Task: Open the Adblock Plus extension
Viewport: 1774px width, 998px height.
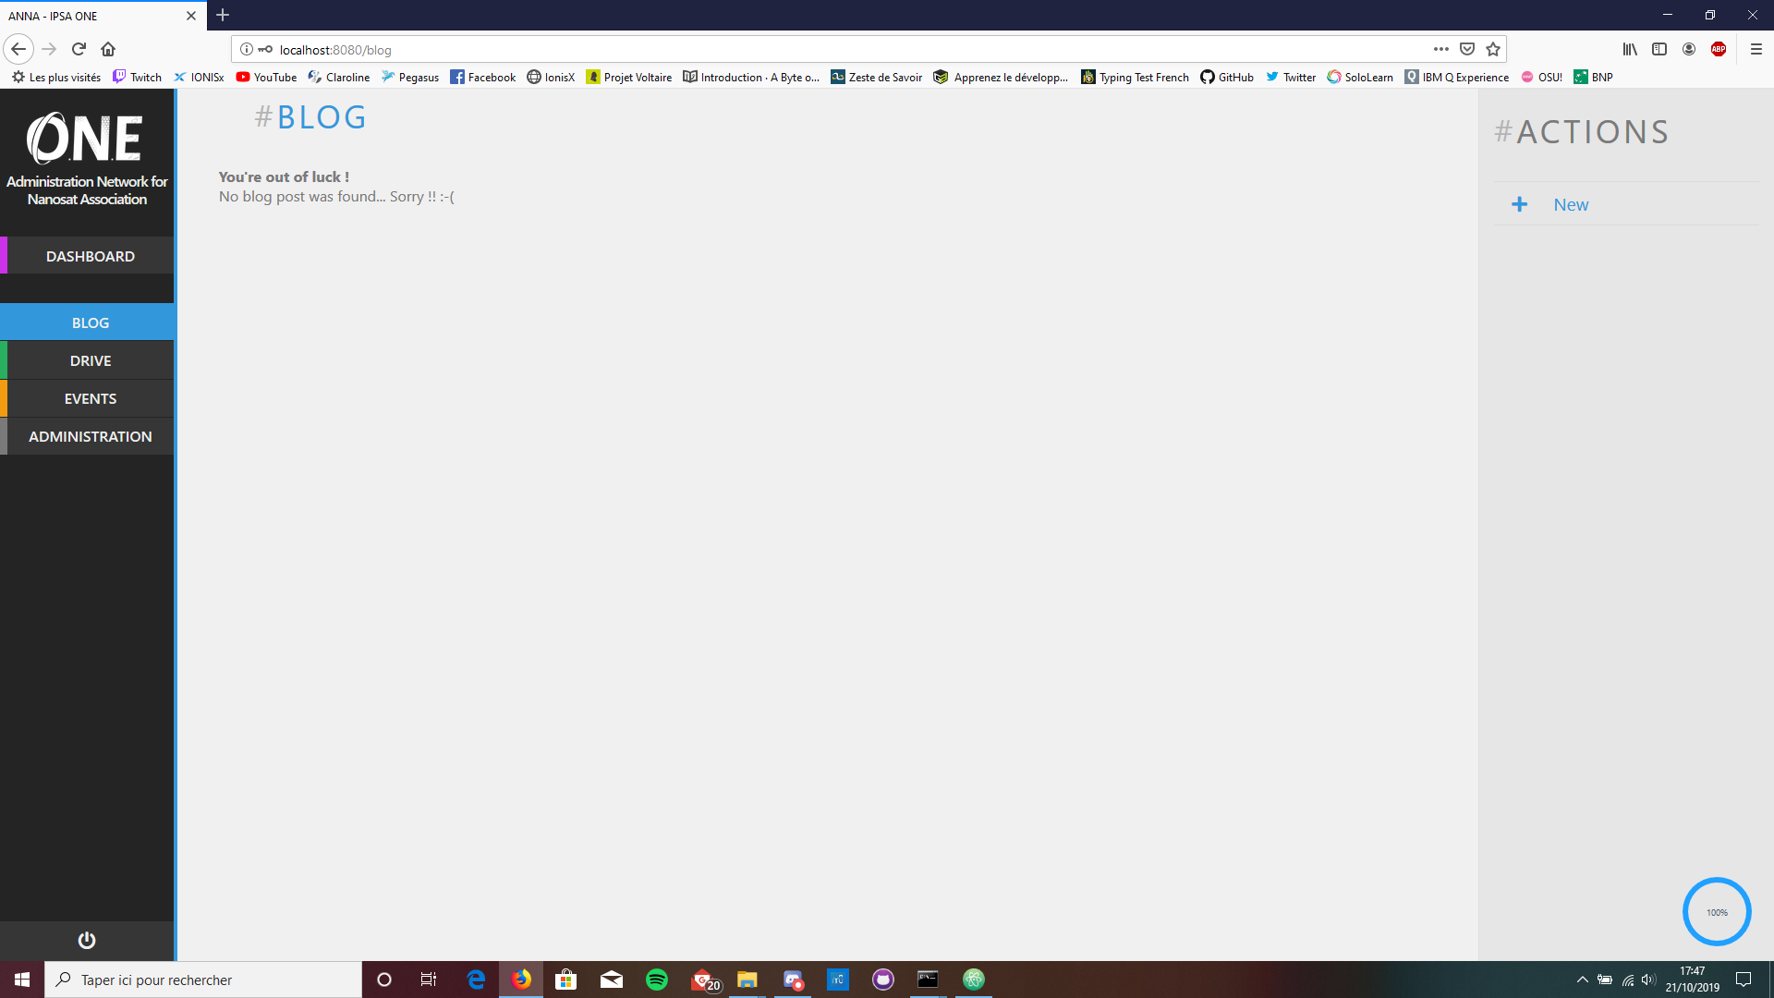Action: tap(1719, 49)
